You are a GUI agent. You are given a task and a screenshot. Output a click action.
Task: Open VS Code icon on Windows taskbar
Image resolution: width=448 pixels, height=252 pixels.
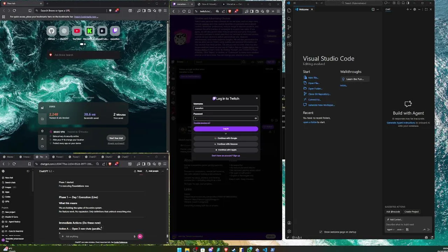coord(265,250)
